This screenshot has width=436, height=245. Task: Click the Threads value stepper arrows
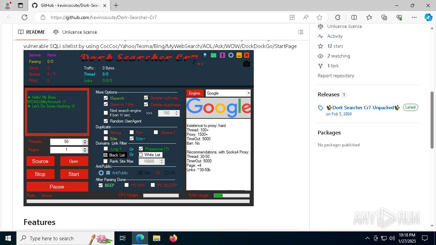point(85,142)
